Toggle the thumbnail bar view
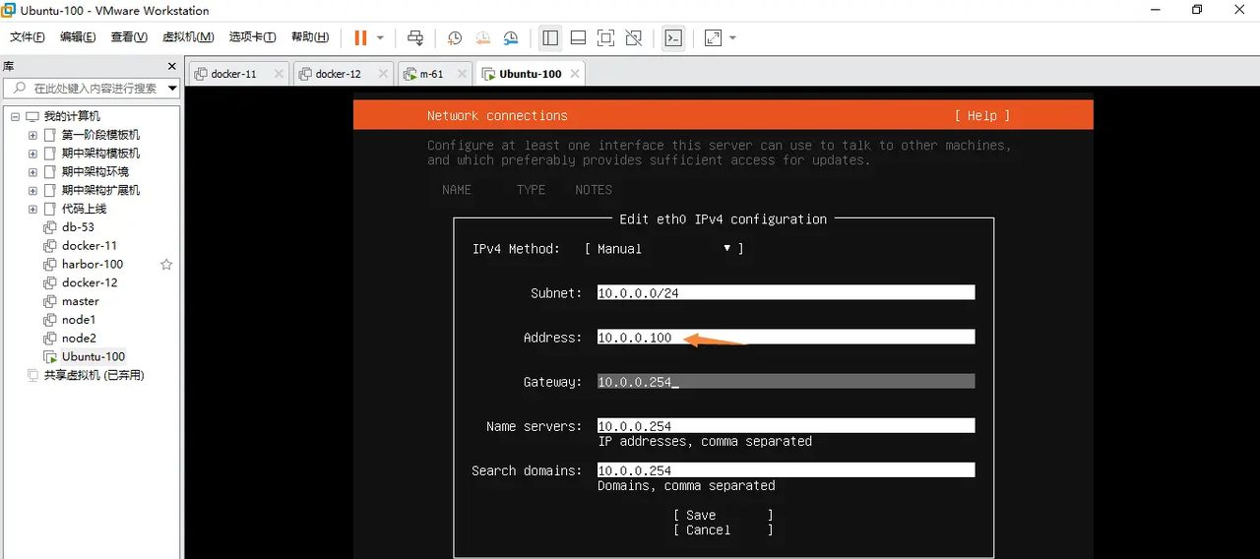 [x=578, y=37]
